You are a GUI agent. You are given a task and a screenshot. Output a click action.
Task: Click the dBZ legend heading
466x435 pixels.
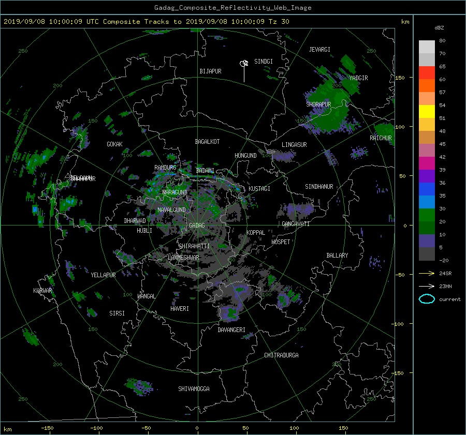click(x=439, y=28)
